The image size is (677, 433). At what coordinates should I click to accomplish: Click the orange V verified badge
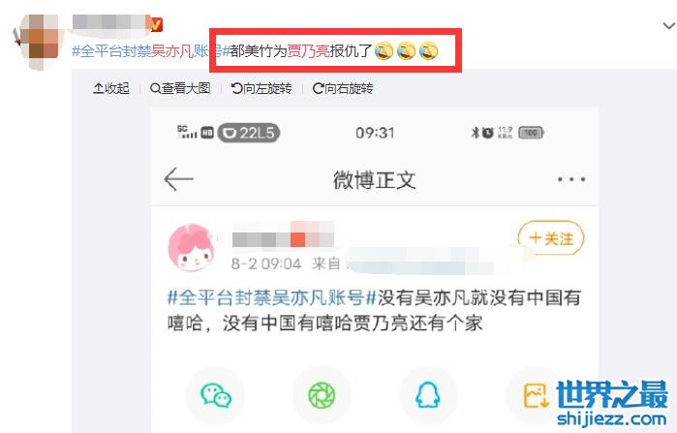click(x=155, y=24)
